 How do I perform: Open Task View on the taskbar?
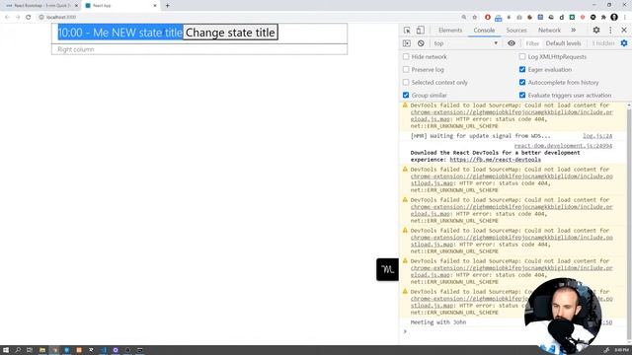(x=30, y=350)
